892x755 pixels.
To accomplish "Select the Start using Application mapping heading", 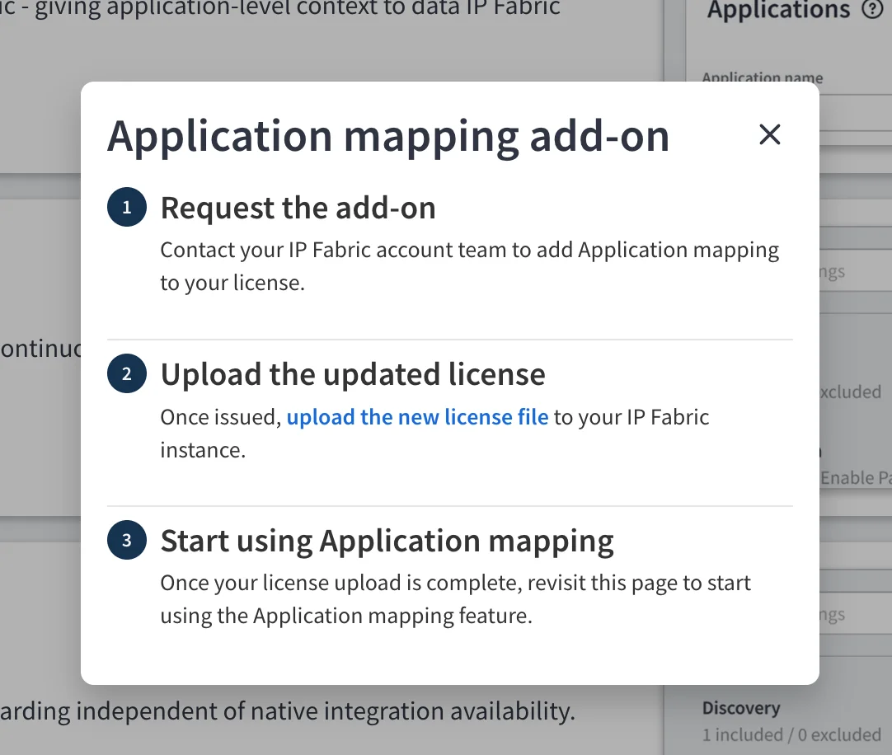I will point(387,541).
